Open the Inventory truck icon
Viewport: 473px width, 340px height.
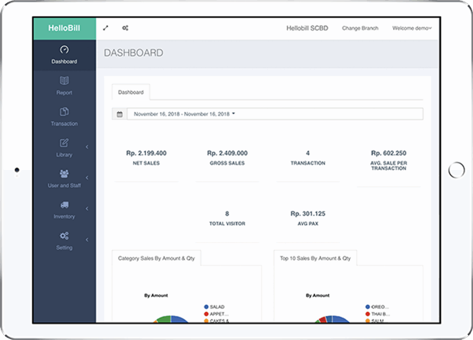pyautogui.click(x=64, y=205)
